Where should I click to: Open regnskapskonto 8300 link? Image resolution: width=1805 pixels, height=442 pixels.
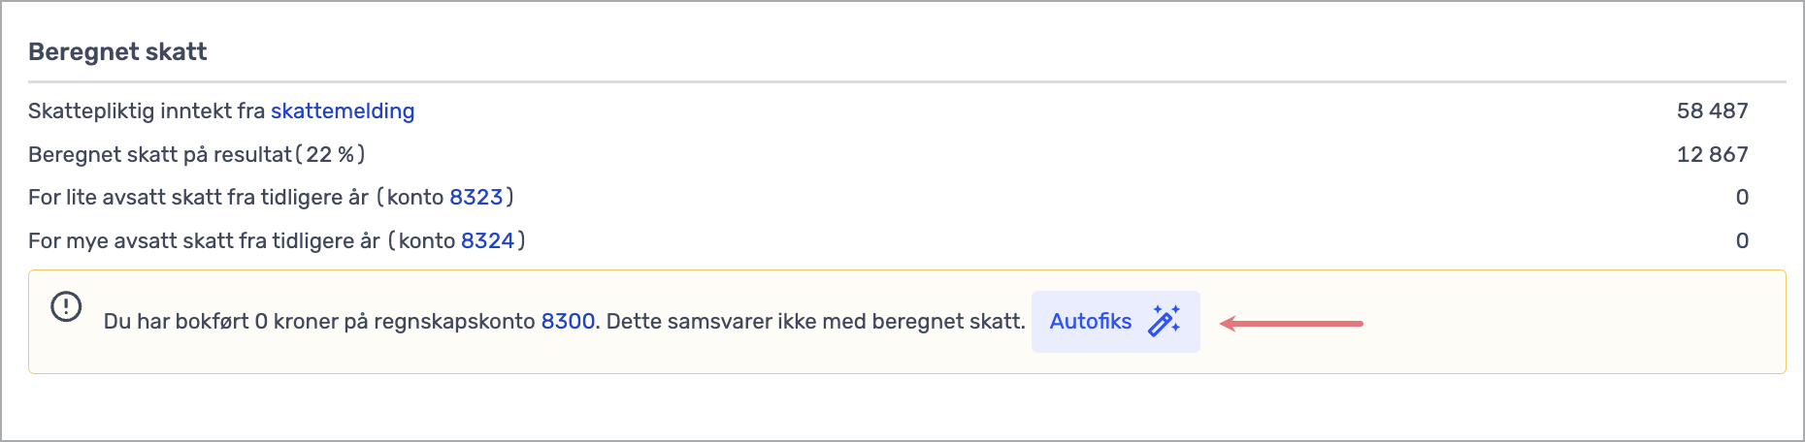point(568,322)
